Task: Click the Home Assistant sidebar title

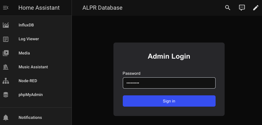Action: pyautogui.click(x=39, y=8)
